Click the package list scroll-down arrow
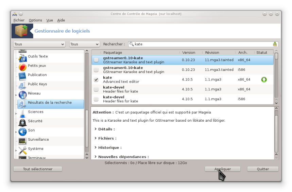 coord(276,103)
